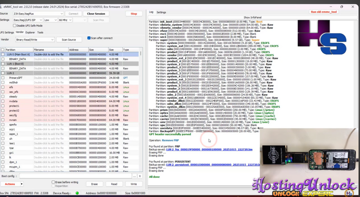Clear Boot config with the X button

[x=140, y=176]
